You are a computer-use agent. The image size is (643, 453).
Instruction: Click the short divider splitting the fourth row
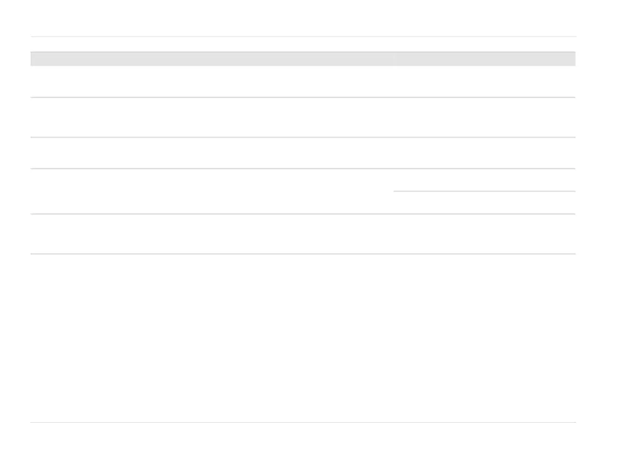[x=484, y=191]
